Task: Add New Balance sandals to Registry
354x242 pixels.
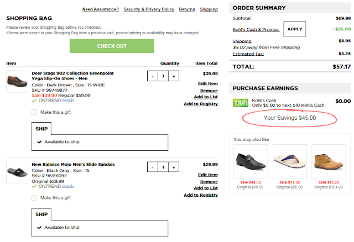Action: [200, 195]
